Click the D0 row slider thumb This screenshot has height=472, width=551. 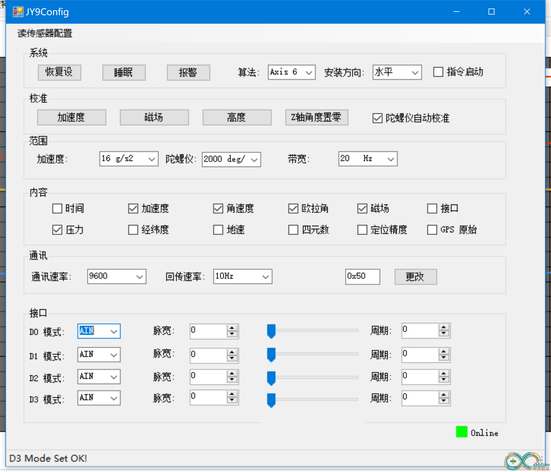(271, 331)
